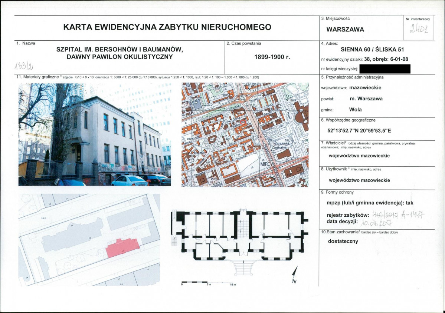The height and width of the screenshot is (313, 445).
Task: Click the '6. Współrzędne geograficzne' heading
Action: (348, 120)
